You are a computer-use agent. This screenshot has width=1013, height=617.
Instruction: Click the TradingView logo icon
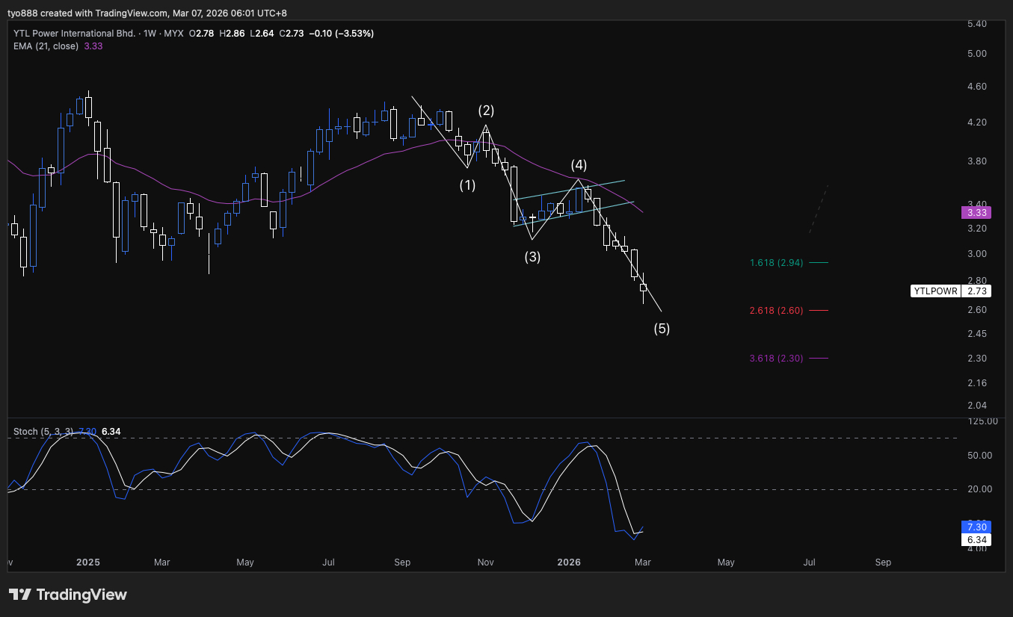tap(20, 595)
